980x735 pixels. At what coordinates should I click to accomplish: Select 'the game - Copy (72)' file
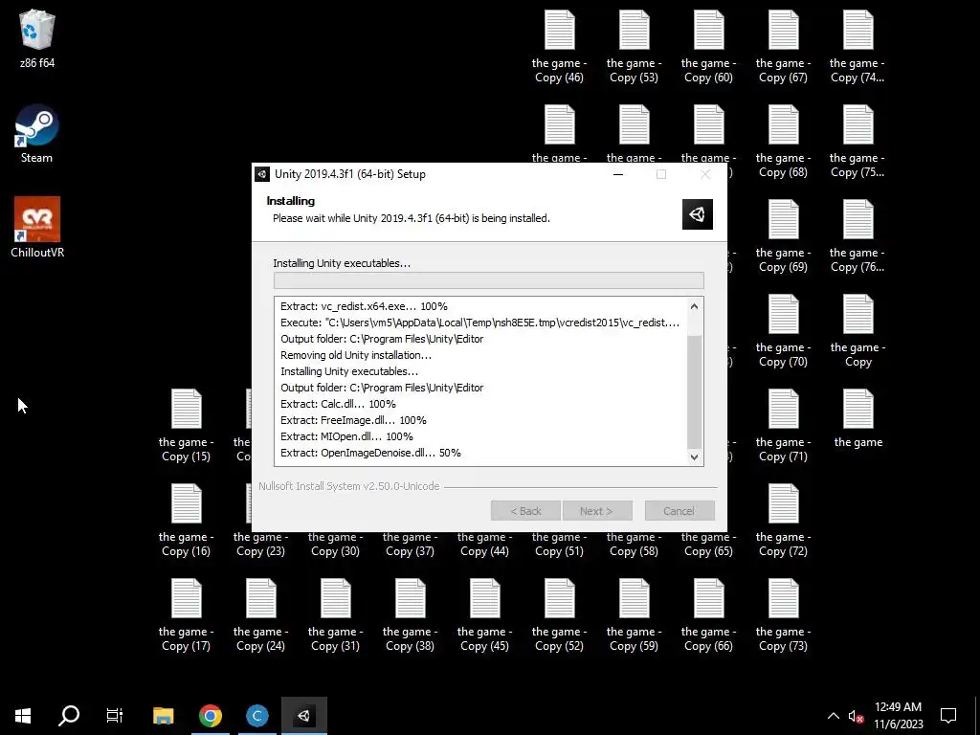783,521
